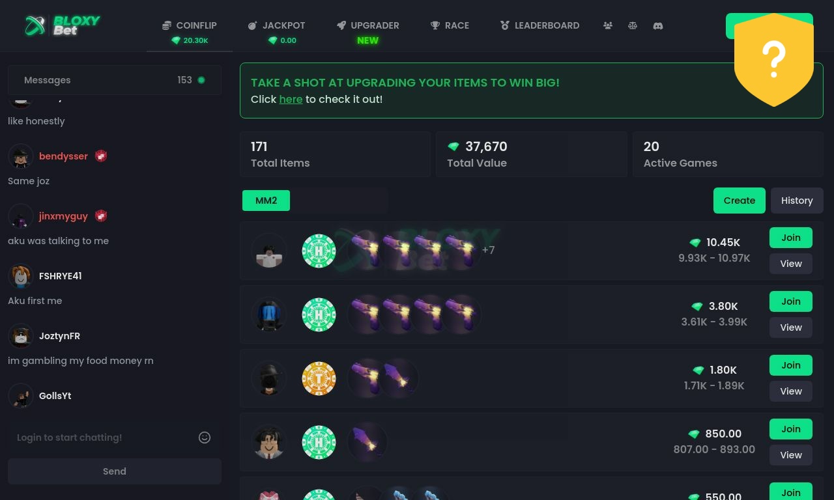Viewport: 834px width, 500px height.
Task: Click the orange T coin chip icon
Action: [x=319, y=379]
